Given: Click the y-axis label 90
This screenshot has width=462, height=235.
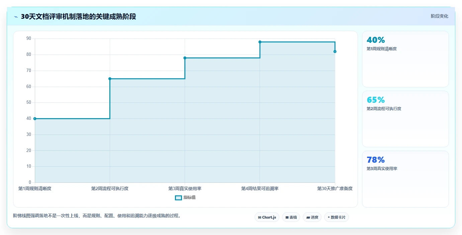Looking at the screenshot, I should click(28, 38).
